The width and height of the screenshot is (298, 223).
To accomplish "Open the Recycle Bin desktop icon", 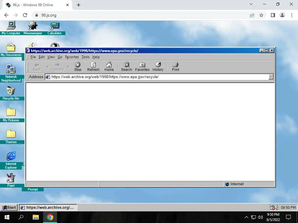I will (x=11, y=93).
